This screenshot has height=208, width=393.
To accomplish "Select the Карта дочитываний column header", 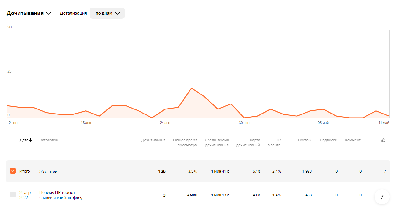I will point(248,143).
